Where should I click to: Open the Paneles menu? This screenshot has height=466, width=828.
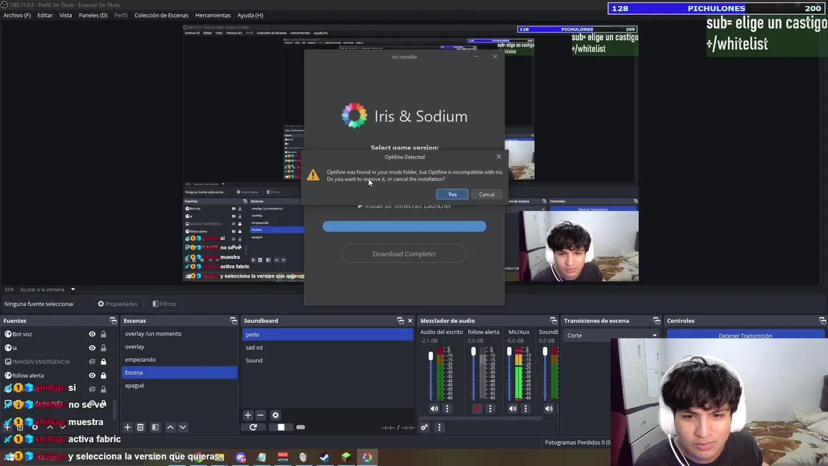(93, 15)
